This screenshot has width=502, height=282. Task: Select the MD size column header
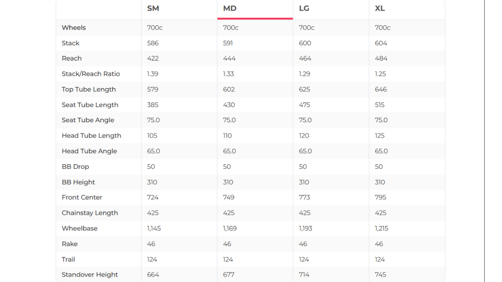[x=230, y=9]
